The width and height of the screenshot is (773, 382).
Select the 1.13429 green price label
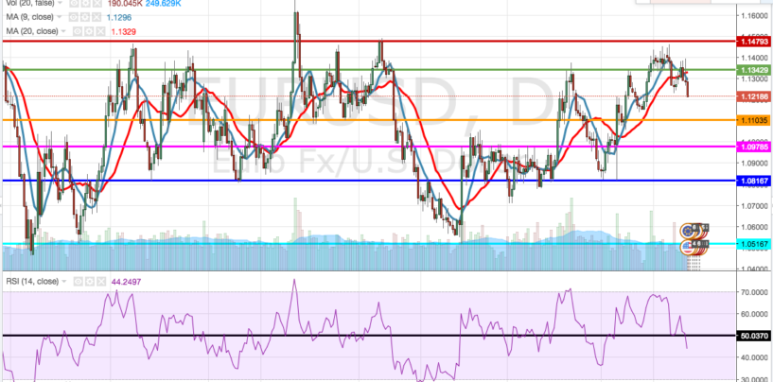(x=754, y=70)
